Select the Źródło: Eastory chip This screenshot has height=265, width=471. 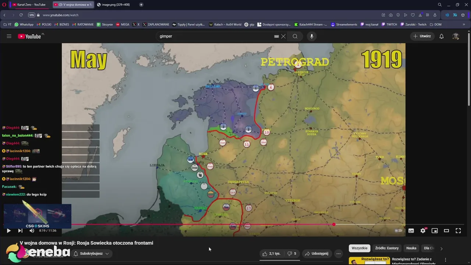[387, 248]
